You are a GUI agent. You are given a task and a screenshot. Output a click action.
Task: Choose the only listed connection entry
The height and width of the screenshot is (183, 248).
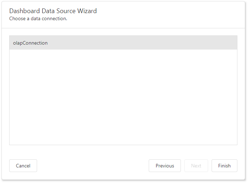(x=123, y=43)
